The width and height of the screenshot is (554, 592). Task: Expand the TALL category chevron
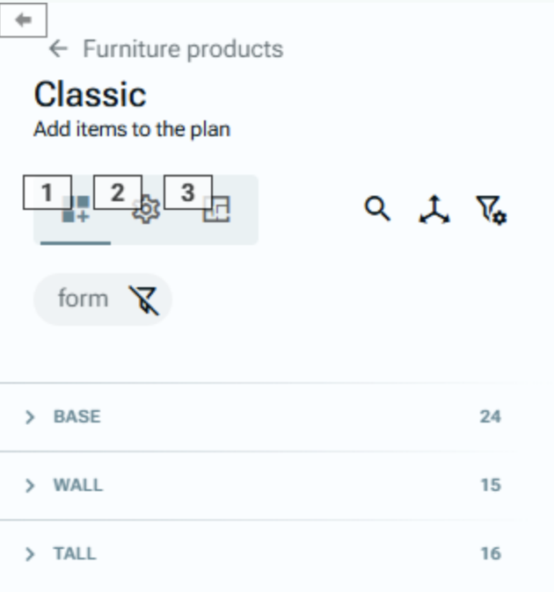[31, 554]
